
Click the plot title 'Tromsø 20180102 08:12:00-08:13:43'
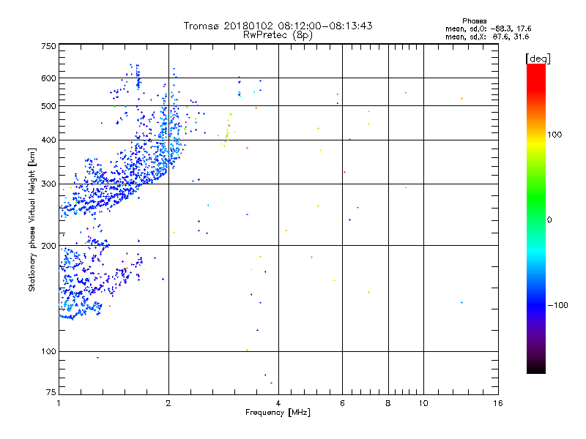tap(278, 26)
